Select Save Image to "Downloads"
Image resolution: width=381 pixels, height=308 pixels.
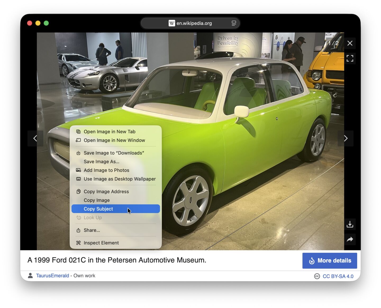pyautogui.click(x=116, y=153)
